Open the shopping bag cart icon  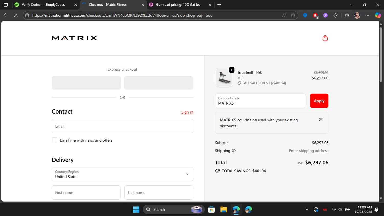tap(325, 38)
